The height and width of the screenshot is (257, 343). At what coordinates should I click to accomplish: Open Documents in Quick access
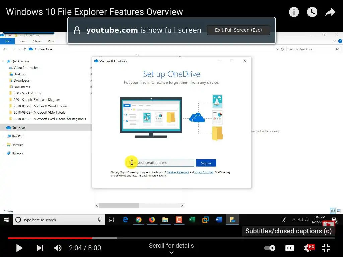[x=22, y=87]
